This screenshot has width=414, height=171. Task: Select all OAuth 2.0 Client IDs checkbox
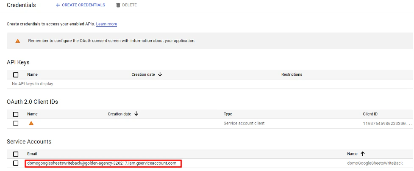pos(16,114)
